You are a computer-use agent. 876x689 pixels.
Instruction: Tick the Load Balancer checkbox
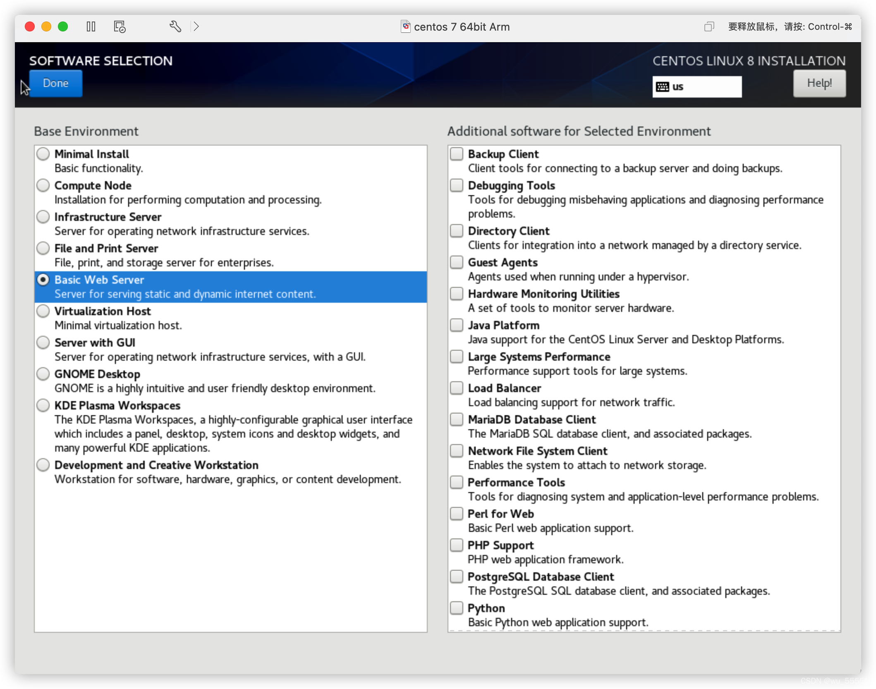(457, 388)
